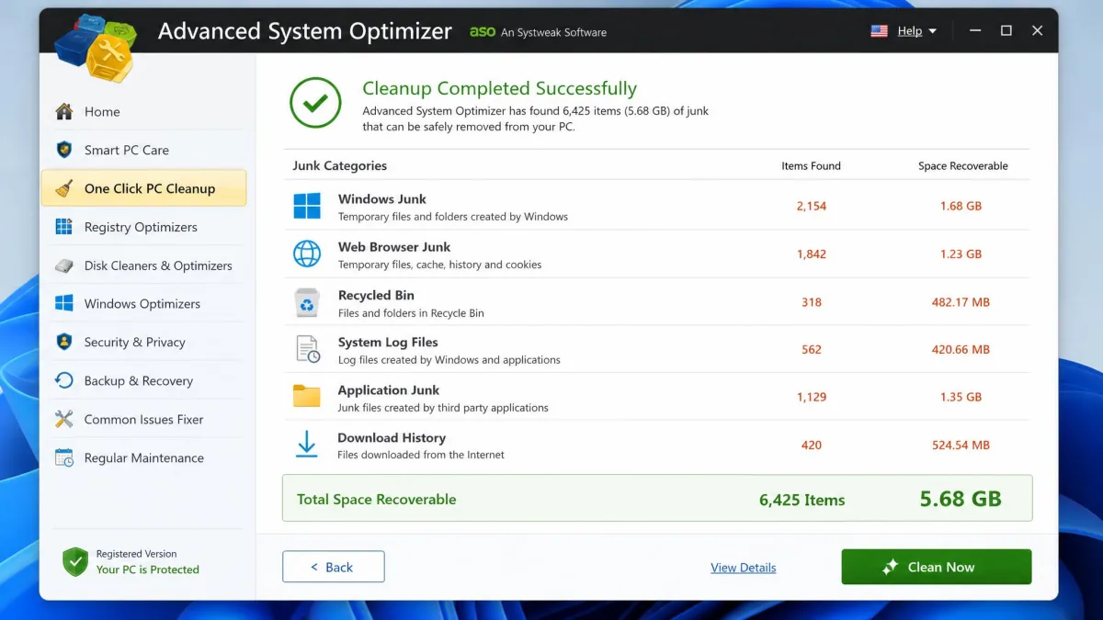Click the 1,842 items found value
The width and height of the screenshot is (1103, 620).
(x=812, y=254)
